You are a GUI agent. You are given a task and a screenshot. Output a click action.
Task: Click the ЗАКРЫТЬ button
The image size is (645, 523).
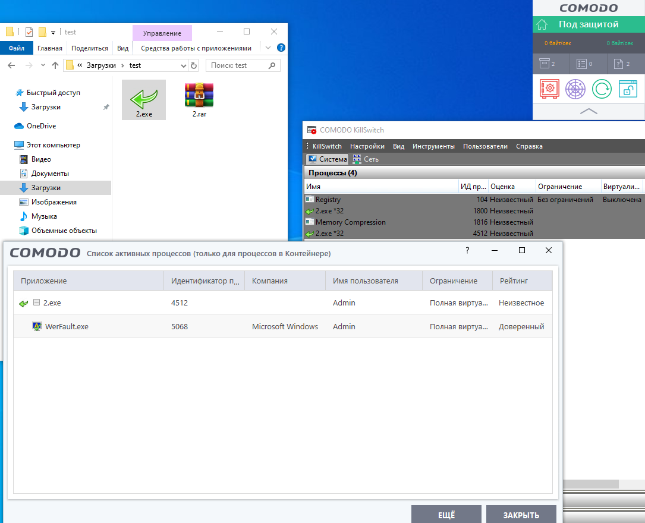pos(521,515)
